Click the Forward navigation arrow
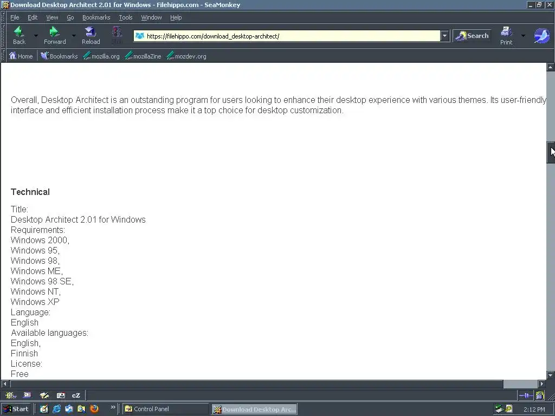Viewport: 555px width, 416px height. pos(55,35)
